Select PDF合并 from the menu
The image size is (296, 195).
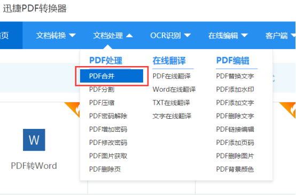point(112,76)
